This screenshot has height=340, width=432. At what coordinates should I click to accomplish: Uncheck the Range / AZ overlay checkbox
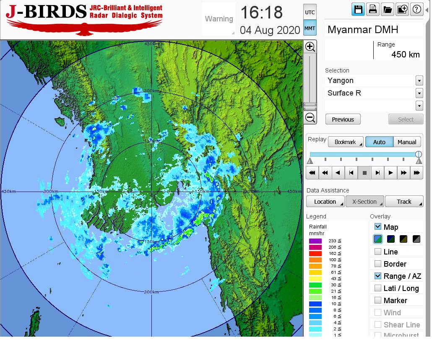click(378, 276)
